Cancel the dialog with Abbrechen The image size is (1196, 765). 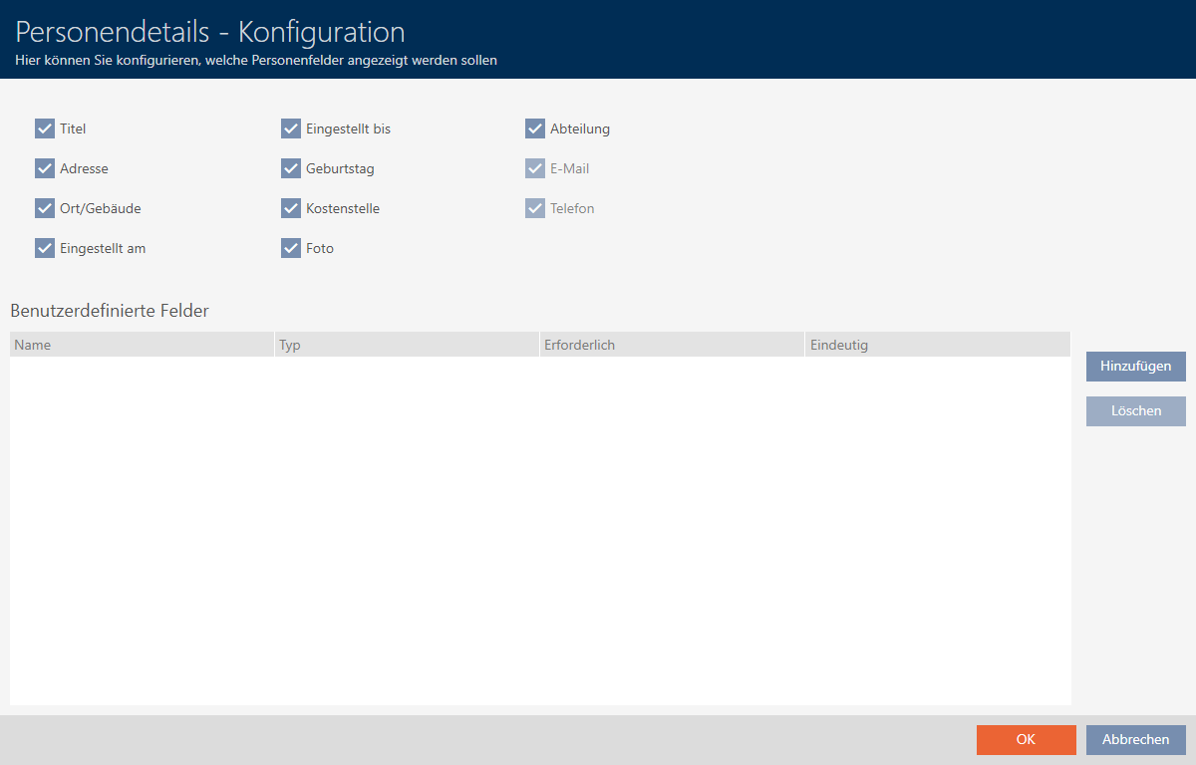tap(1135, 739)
